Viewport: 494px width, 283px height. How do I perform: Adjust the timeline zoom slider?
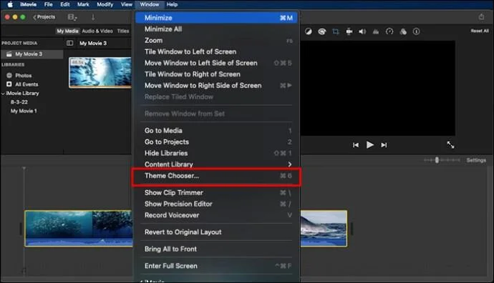pyautogui.click(x=437, y=160)
